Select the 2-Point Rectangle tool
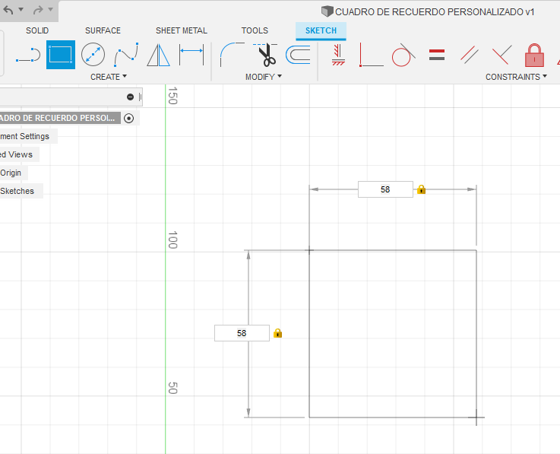Image resolution: width=560 pixels, height=454 pixels. tap(60, 55)
